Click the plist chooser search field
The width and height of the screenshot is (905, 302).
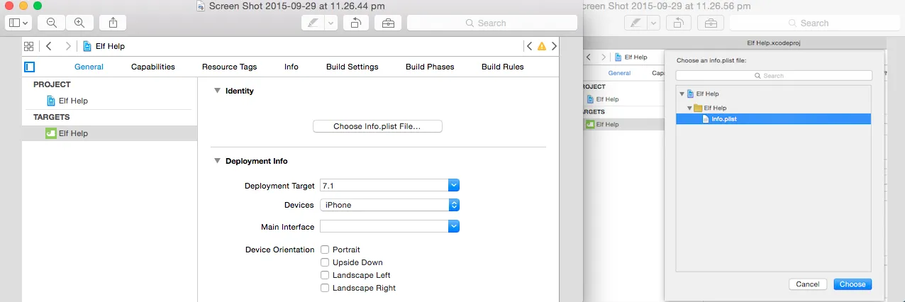pos(773,76)
